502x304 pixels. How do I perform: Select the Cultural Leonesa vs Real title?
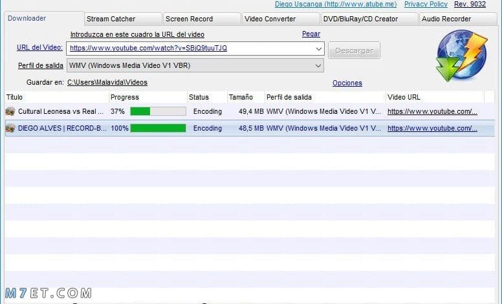61,111
